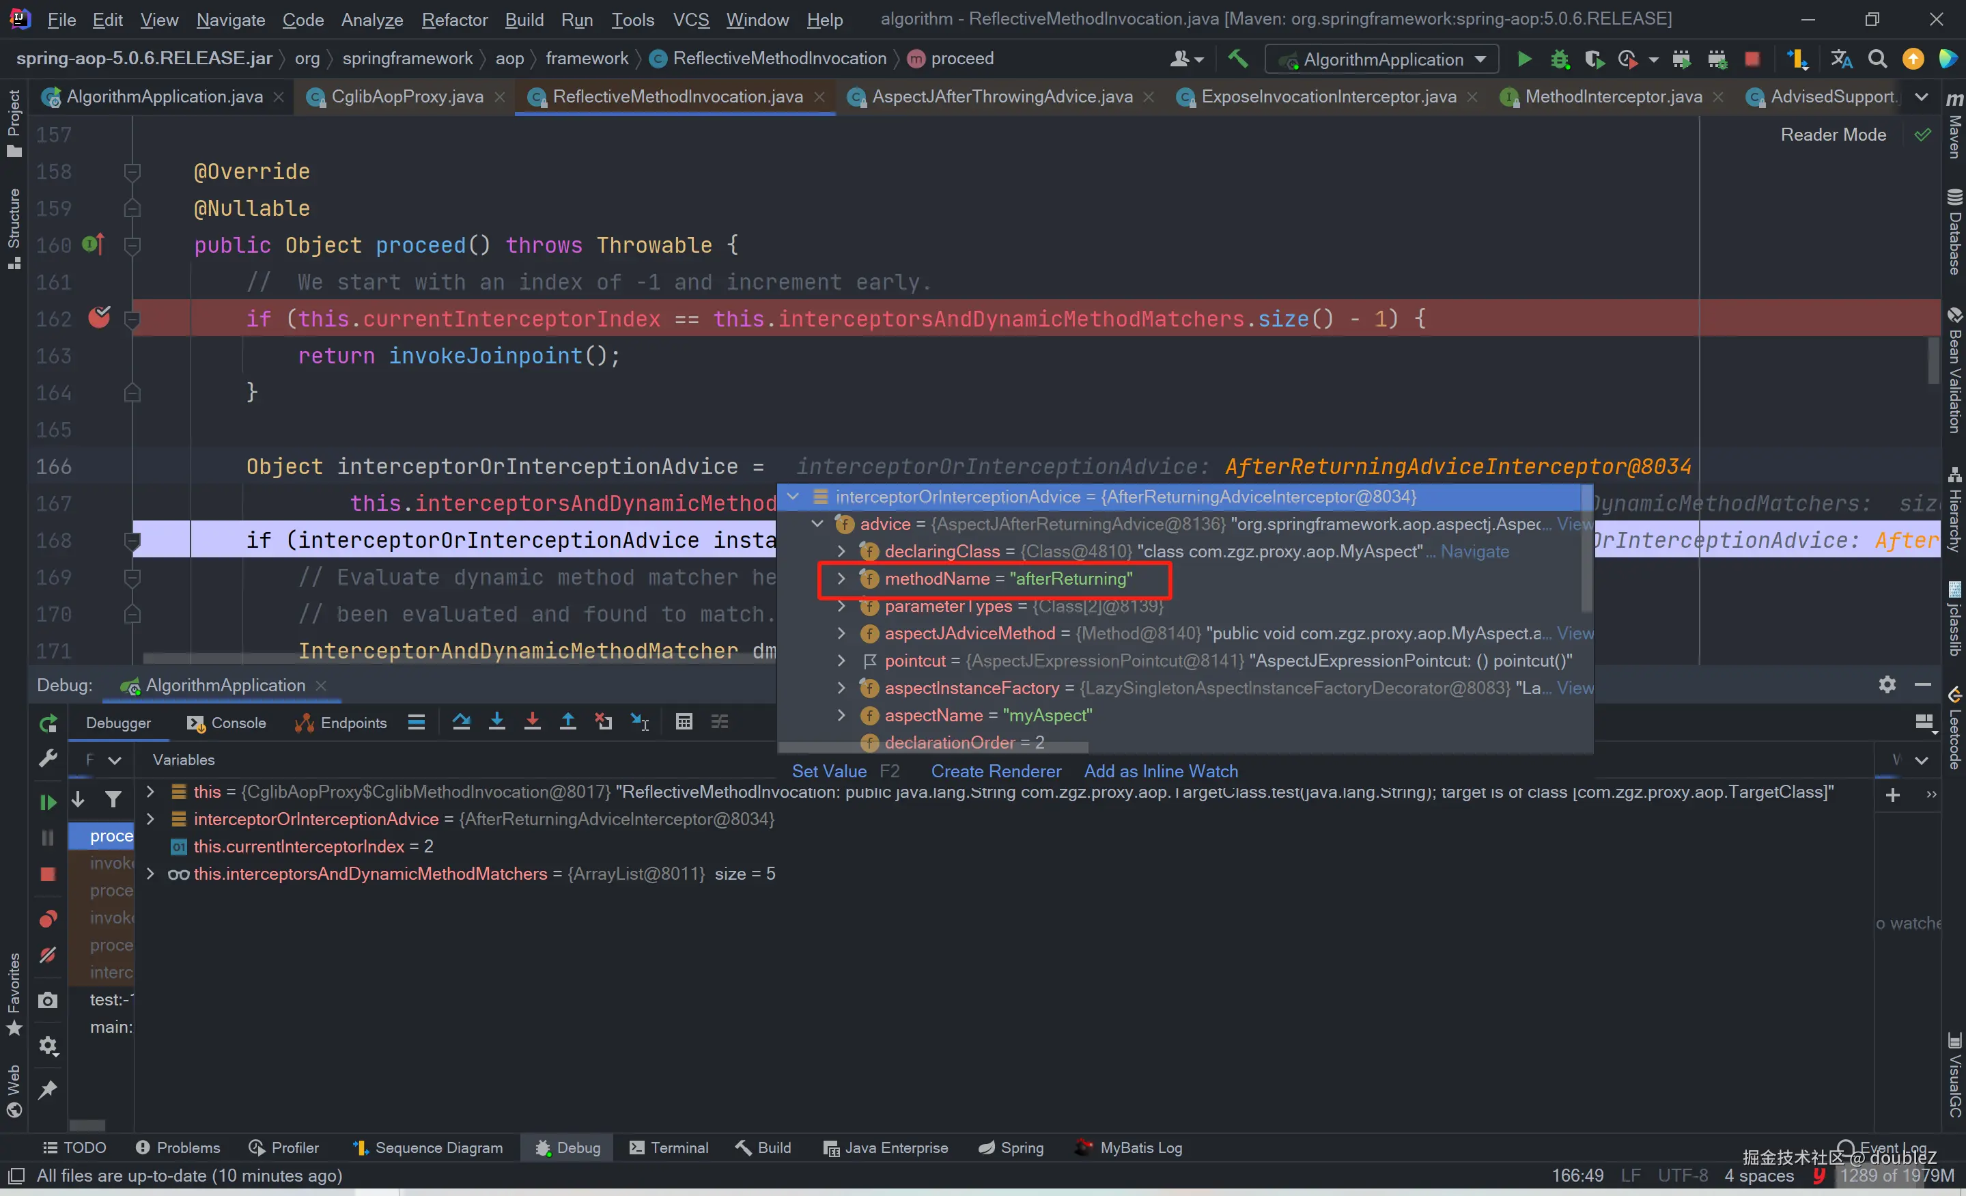The height and width of the screenshot is (1196, 1966).
Task: Toggle the breakpoint on line 162
Action: 99,318
